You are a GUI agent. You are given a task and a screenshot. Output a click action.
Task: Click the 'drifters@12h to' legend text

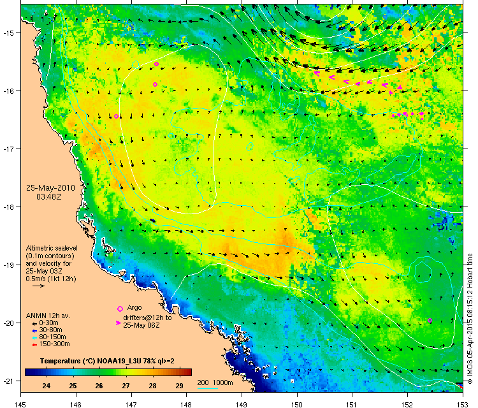147,317
